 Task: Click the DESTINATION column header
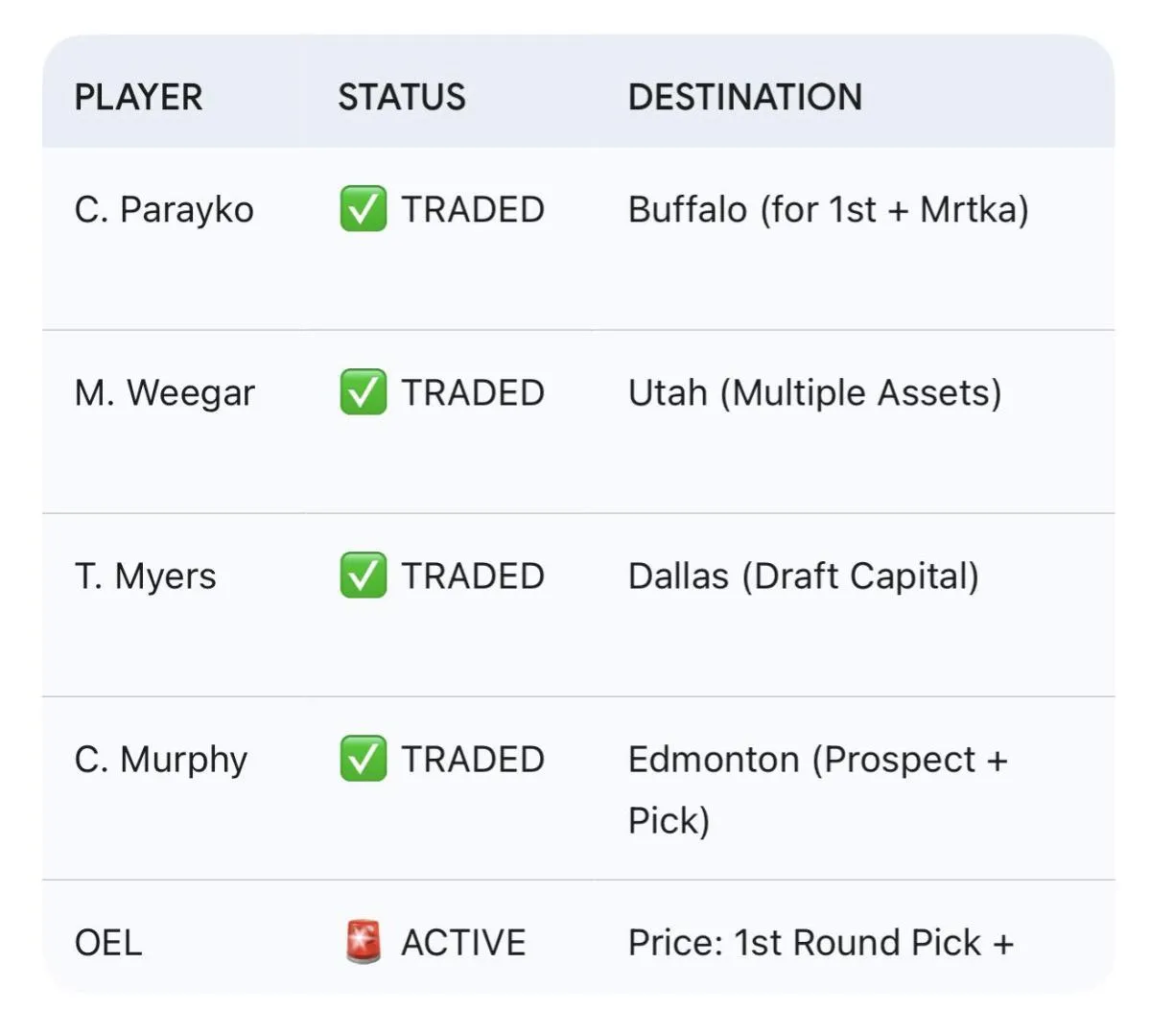click(744, 97)
